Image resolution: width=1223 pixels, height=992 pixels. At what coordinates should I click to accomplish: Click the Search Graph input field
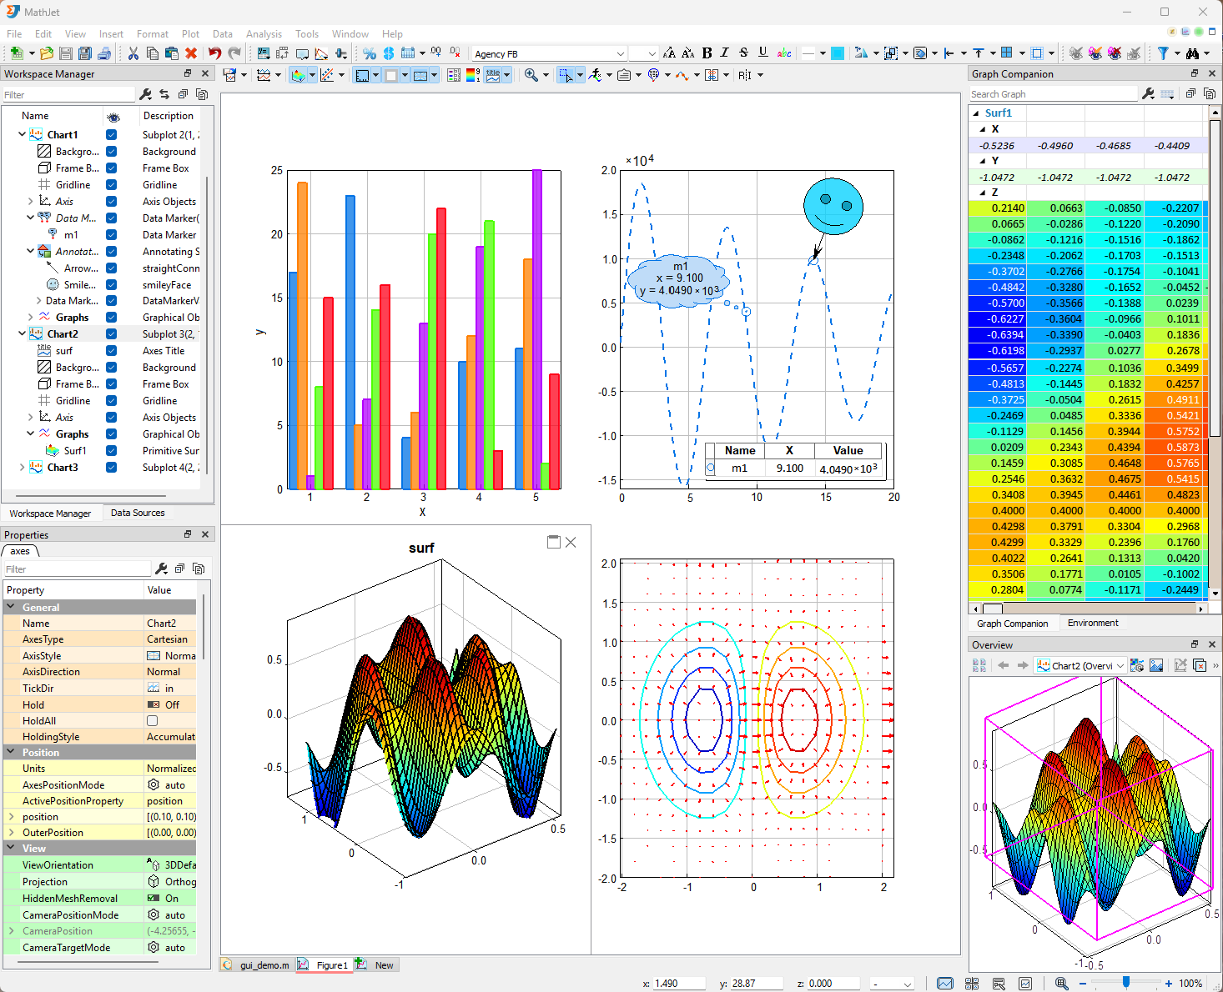[x=1051, y=94]
